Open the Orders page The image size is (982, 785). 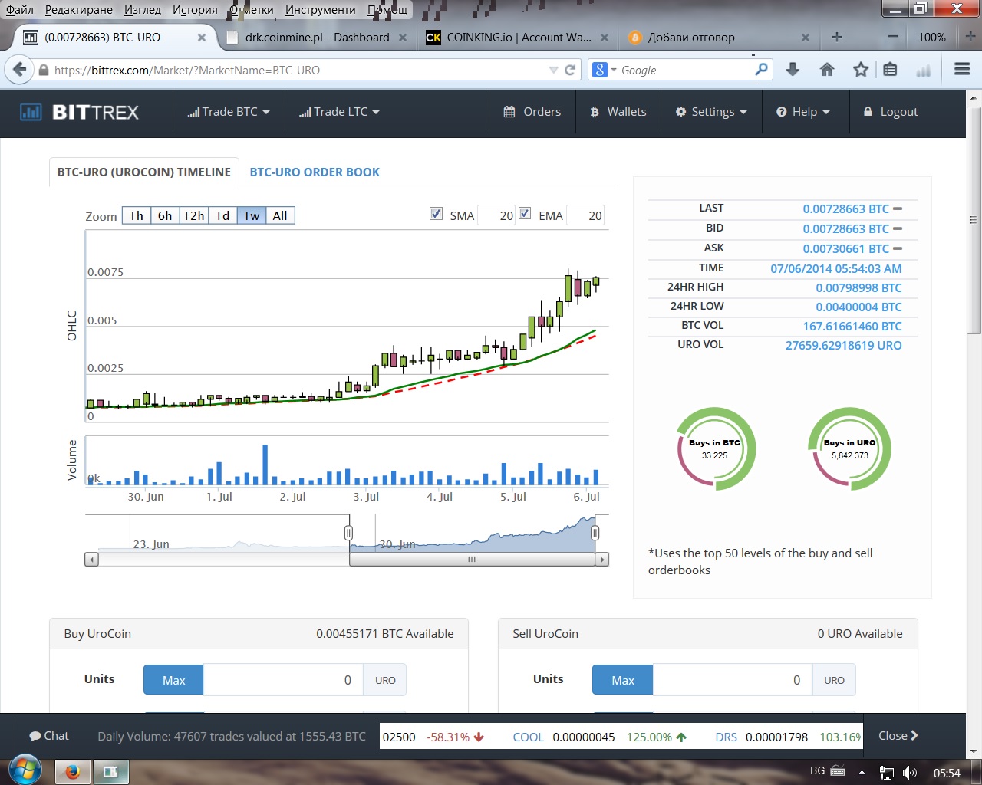coord(532,112)
